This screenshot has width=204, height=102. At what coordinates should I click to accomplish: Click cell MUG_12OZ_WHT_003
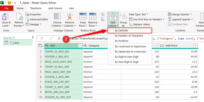tap(63, 62)
